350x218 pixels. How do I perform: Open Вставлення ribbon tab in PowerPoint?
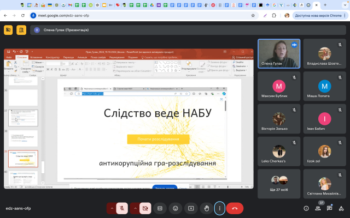(x=36, y=57)
